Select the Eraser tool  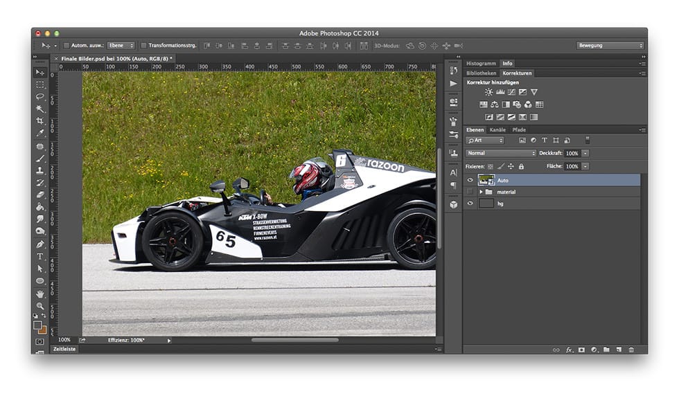click(x=40, y=195)
